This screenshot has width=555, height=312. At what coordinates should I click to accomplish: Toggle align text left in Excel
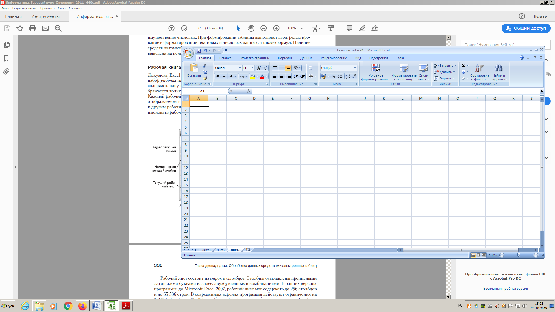(x=275, y=76)
